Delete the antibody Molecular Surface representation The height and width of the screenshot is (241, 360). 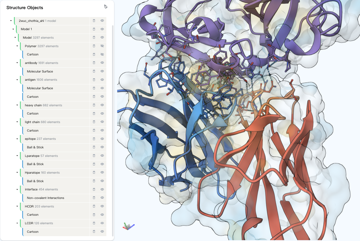(x=94, y=71)
